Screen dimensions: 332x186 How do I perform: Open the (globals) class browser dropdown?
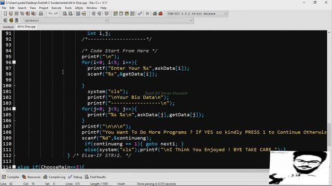[65, 21]
